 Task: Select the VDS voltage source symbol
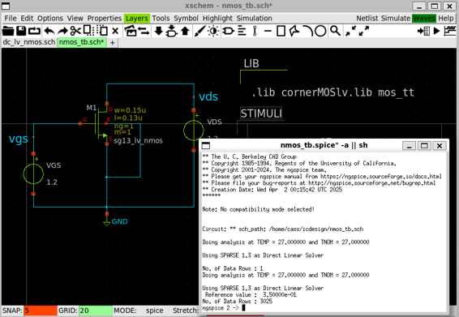pyautogui.click(x=194, y=131)
